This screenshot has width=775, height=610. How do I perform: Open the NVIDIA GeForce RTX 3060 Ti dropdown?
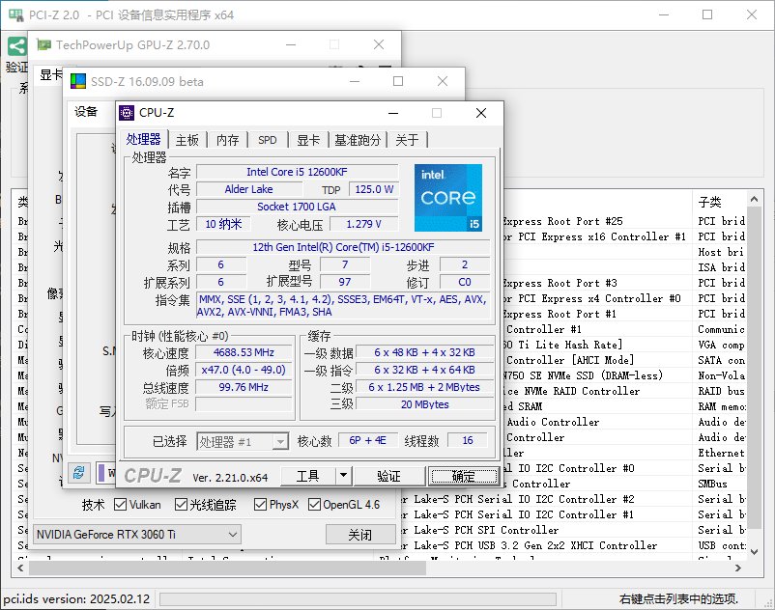pos(137,535)
